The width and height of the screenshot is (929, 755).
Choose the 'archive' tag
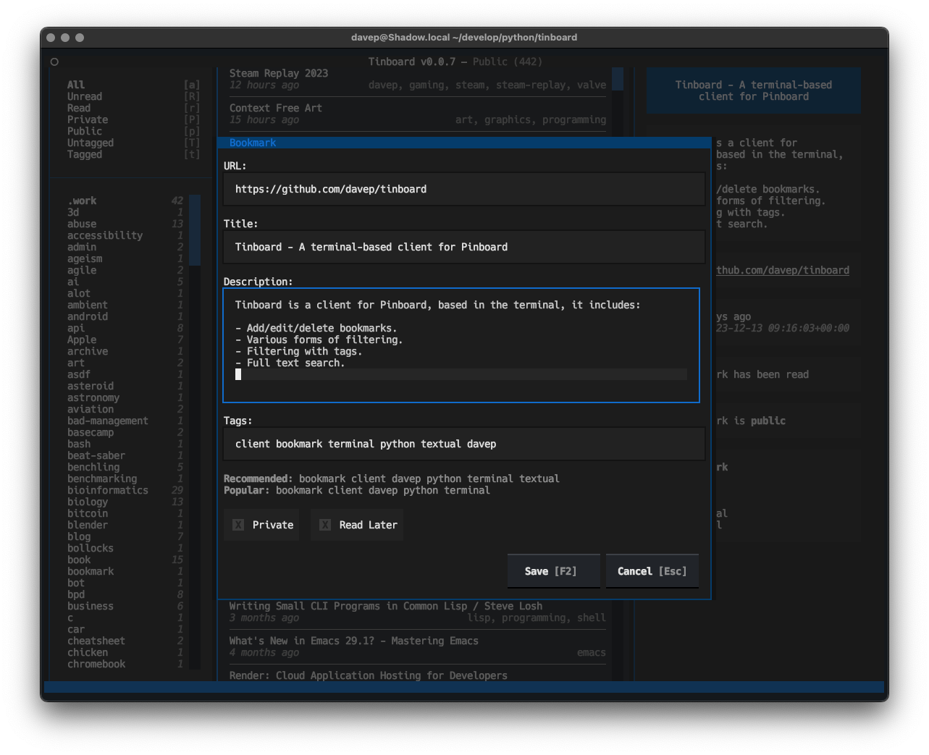point(125,351)
